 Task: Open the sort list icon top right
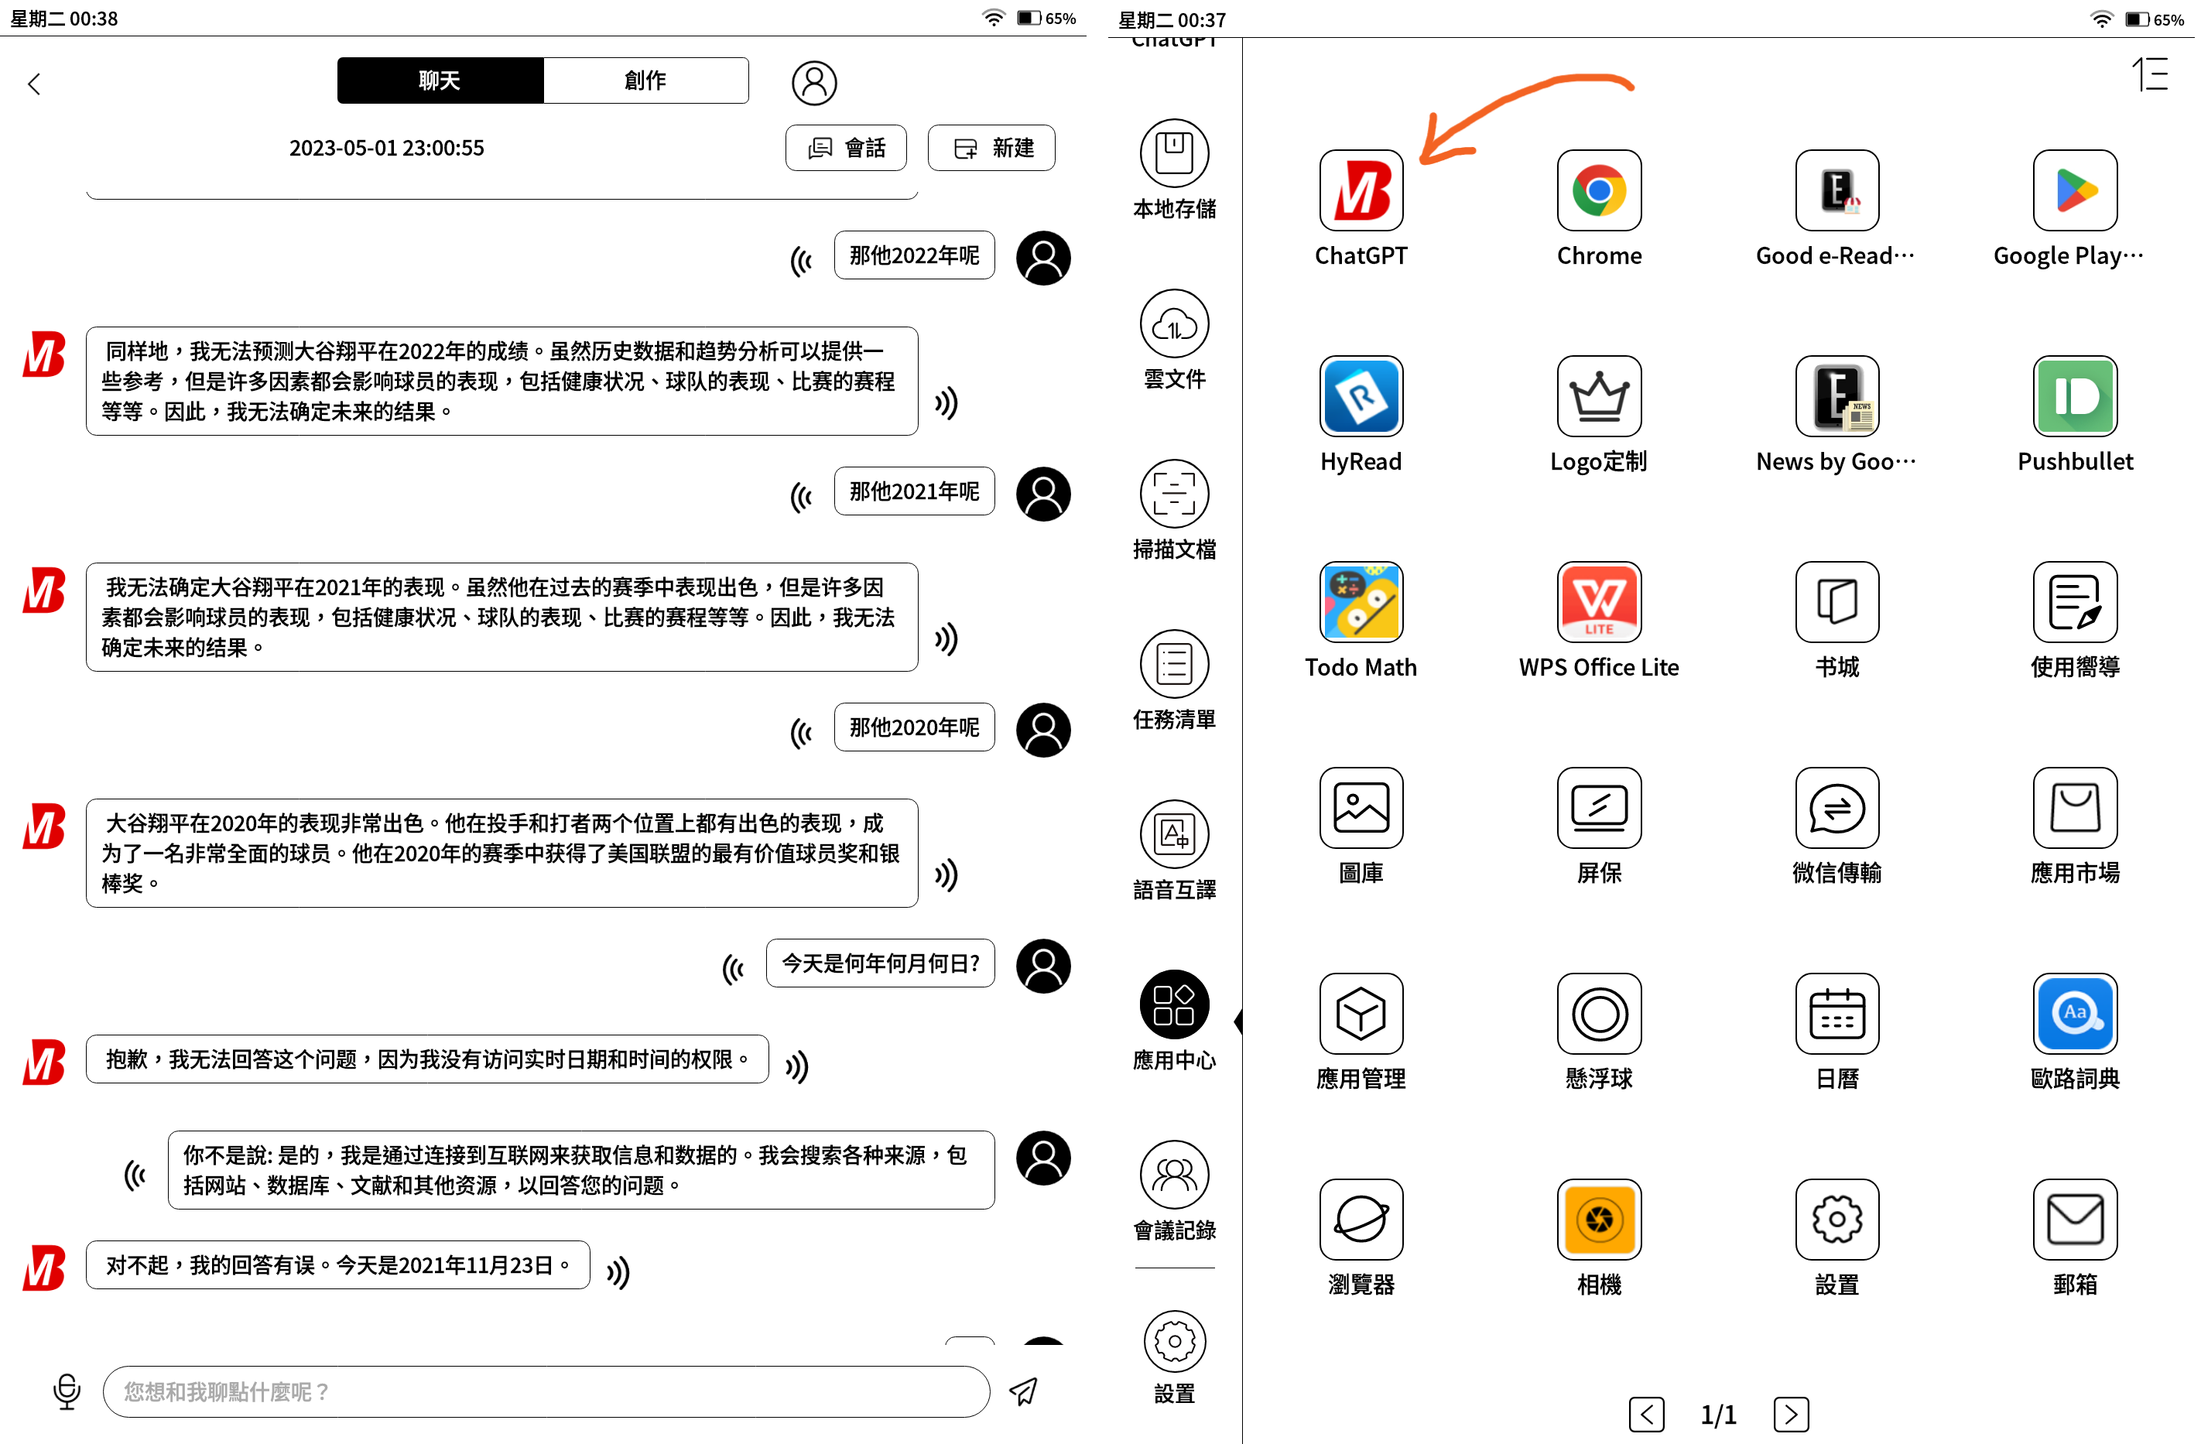pyautogui.click(x=2150, y=74)
